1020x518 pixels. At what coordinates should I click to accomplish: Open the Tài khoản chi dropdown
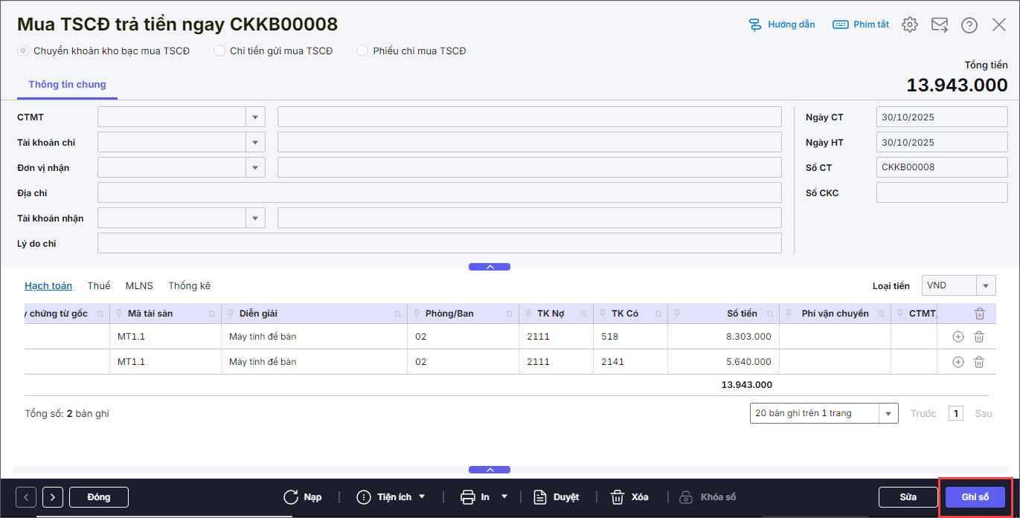pyautogui.click(x=256, y=142)
